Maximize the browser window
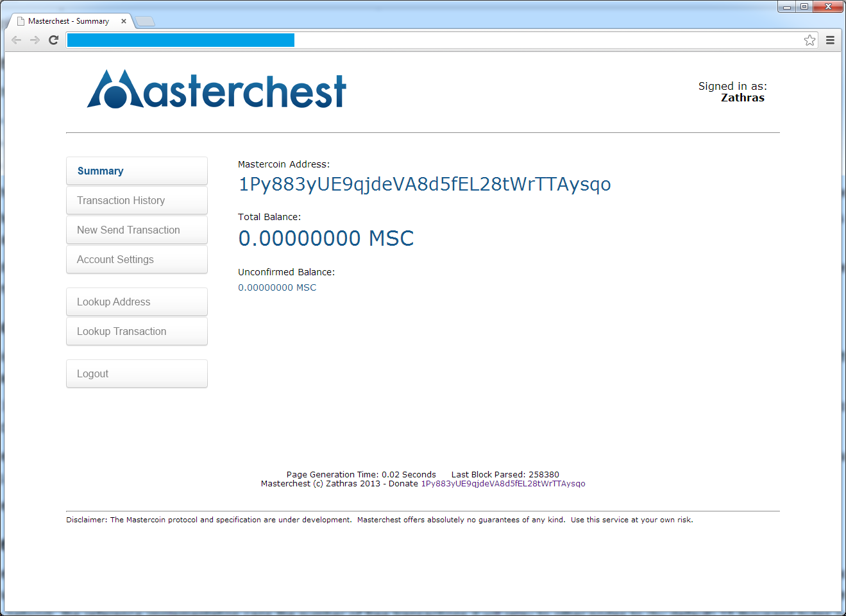This screenshot has height=616, width=846. pos(804,7)
